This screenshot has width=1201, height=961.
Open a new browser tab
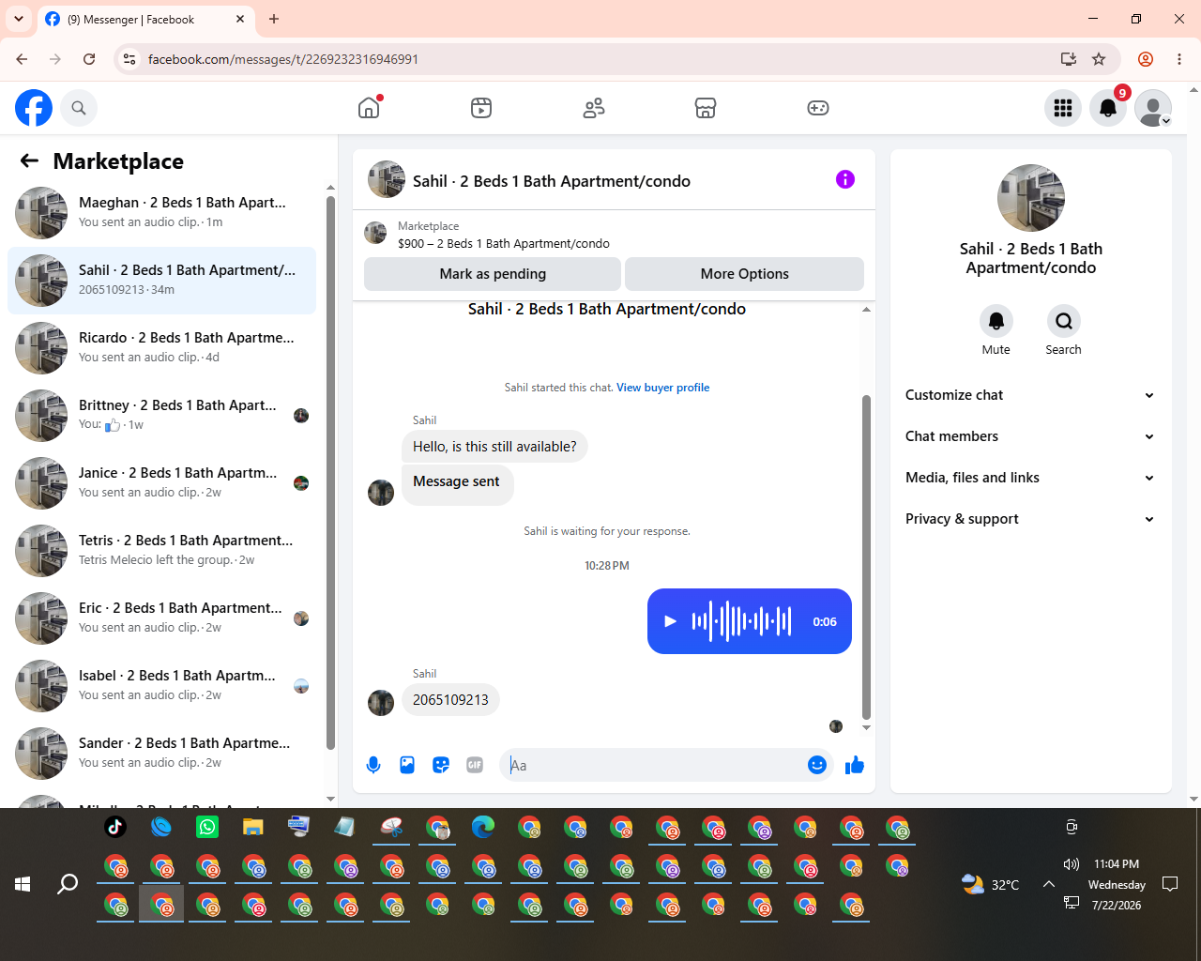coord(274,19)
